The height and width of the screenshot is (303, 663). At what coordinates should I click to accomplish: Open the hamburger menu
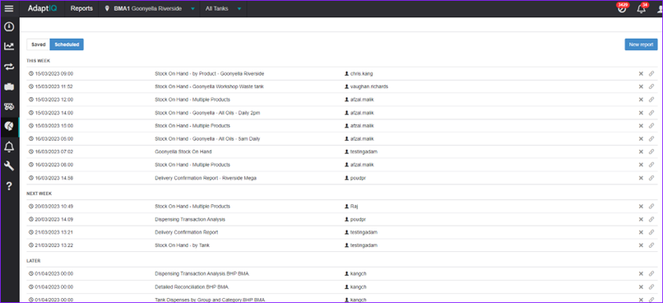[9, 8]
